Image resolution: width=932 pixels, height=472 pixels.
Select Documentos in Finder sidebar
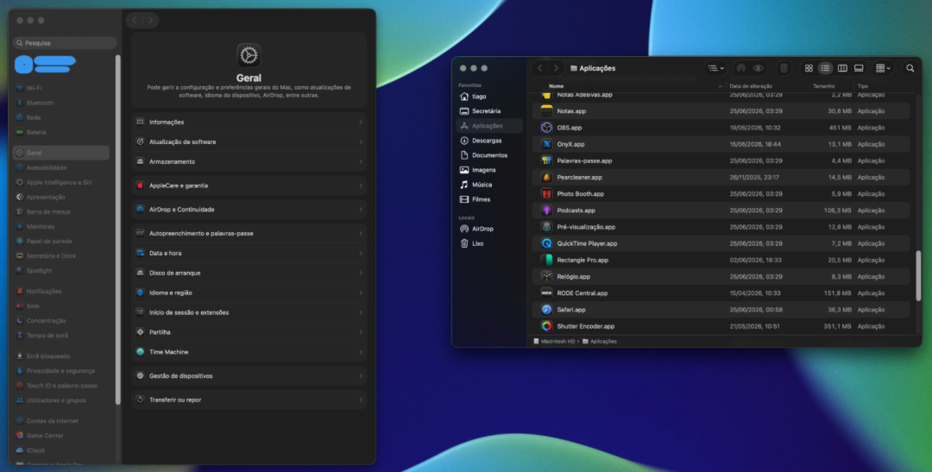pos(489,155)
